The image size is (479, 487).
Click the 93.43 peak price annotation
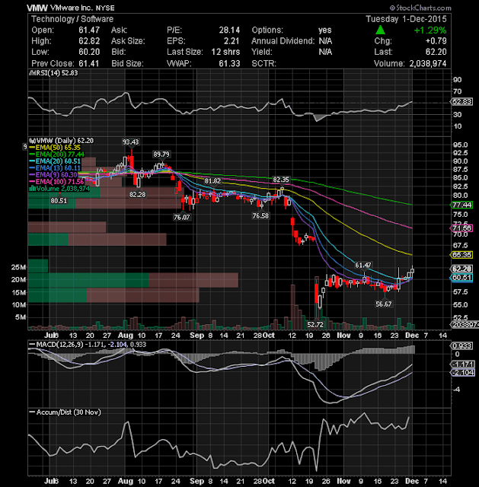click(x=130, y=142)
